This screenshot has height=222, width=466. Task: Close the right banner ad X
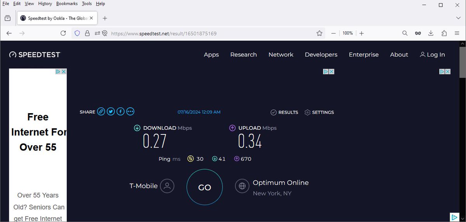[x=447, y=72]
